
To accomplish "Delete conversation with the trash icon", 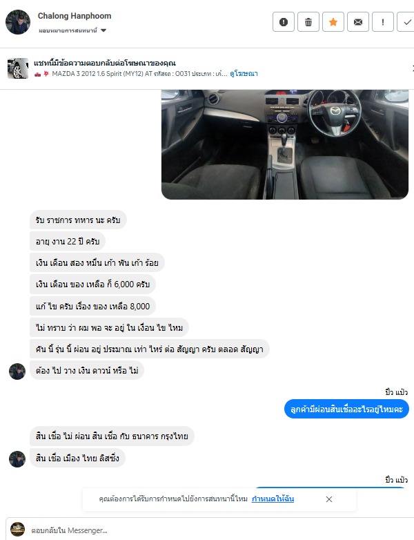I will coord(308,22).
